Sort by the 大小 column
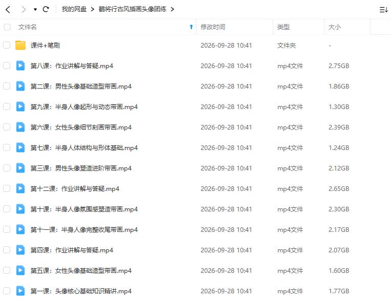 (x=334, y=27)
